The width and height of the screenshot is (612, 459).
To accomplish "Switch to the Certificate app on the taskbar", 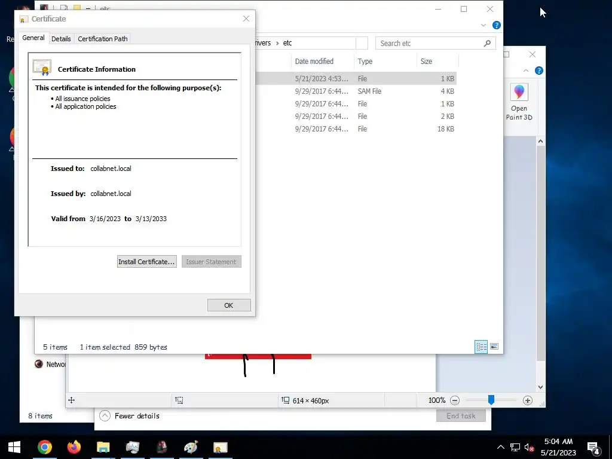I will (x=220, y=447).
